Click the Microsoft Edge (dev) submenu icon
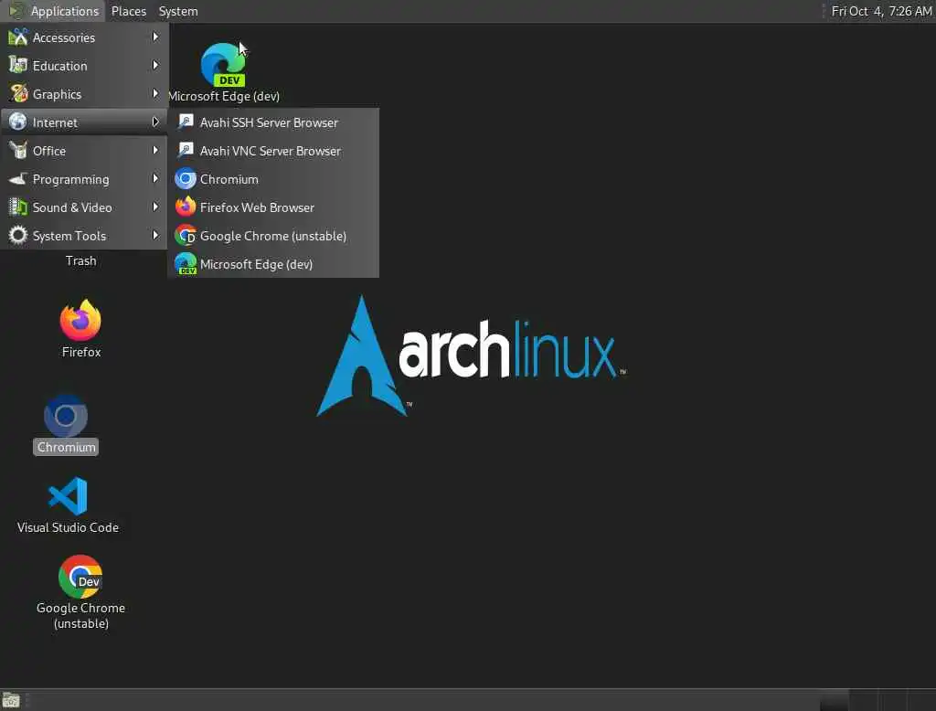The width and height of the screenshot is (936, 711). coord(186,263)
